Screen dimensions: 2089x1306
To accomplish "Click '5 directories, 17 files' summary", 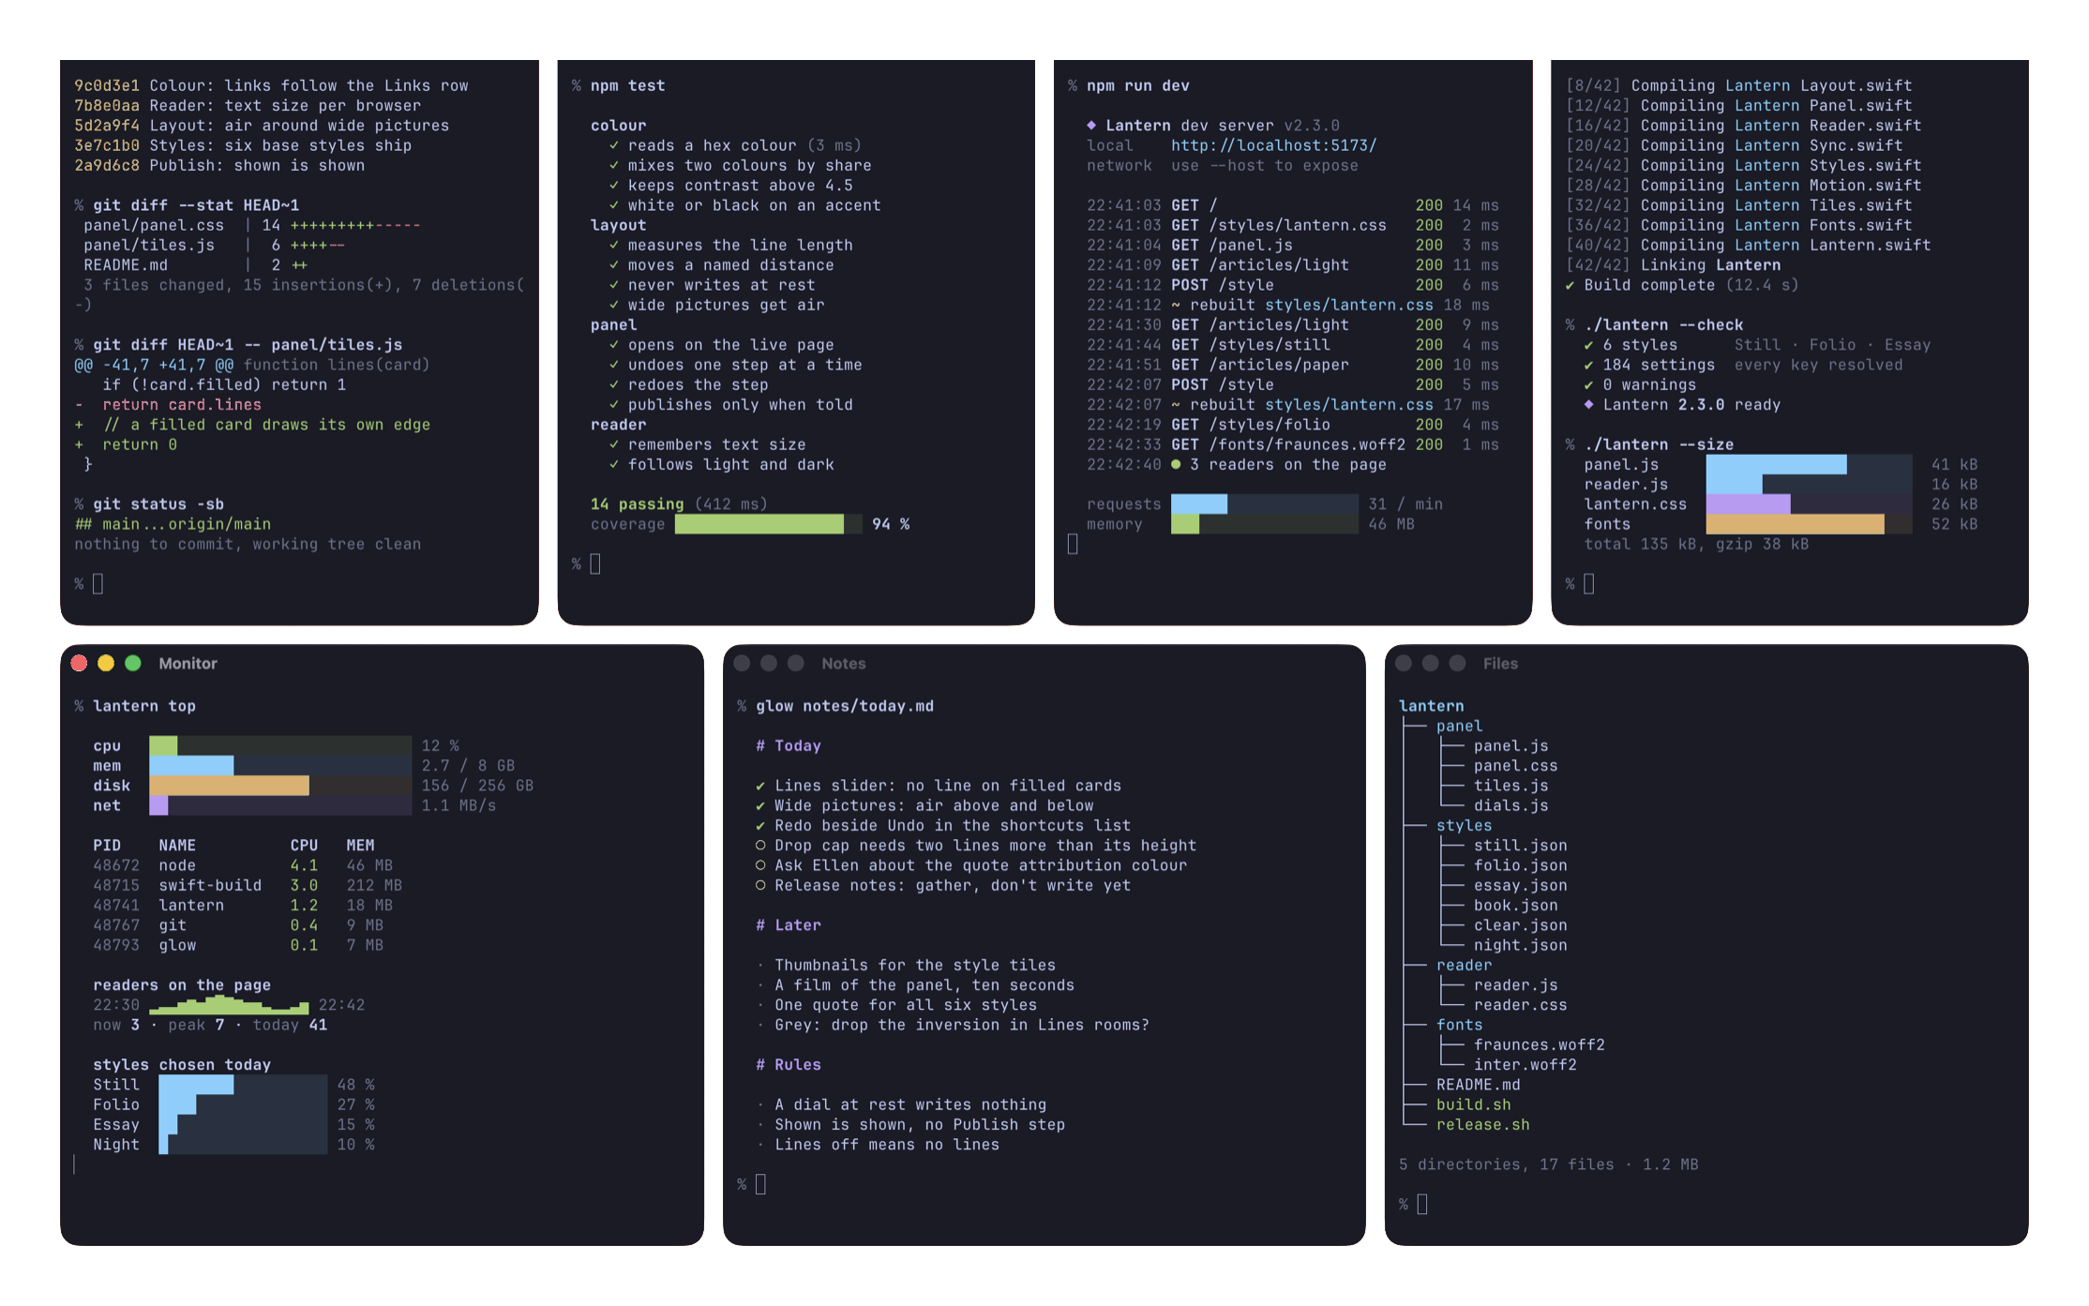I will pyautogui.click(x=1548, y=1164).
